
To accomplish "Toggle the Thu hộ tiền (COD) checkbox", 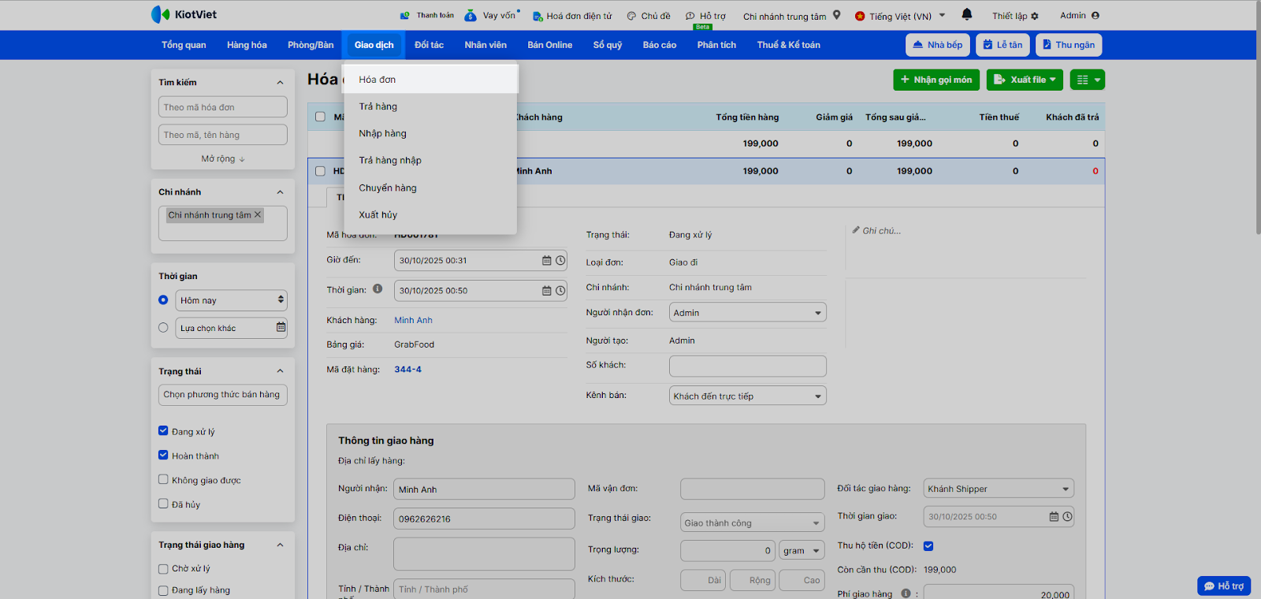I will coord(928,545).
